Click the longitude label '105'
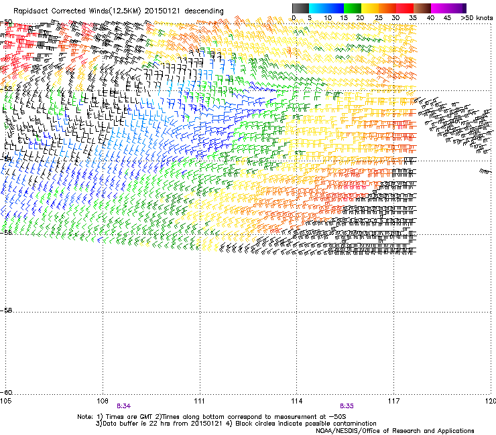This screenshot has width=496, height=435. point(5,401)
